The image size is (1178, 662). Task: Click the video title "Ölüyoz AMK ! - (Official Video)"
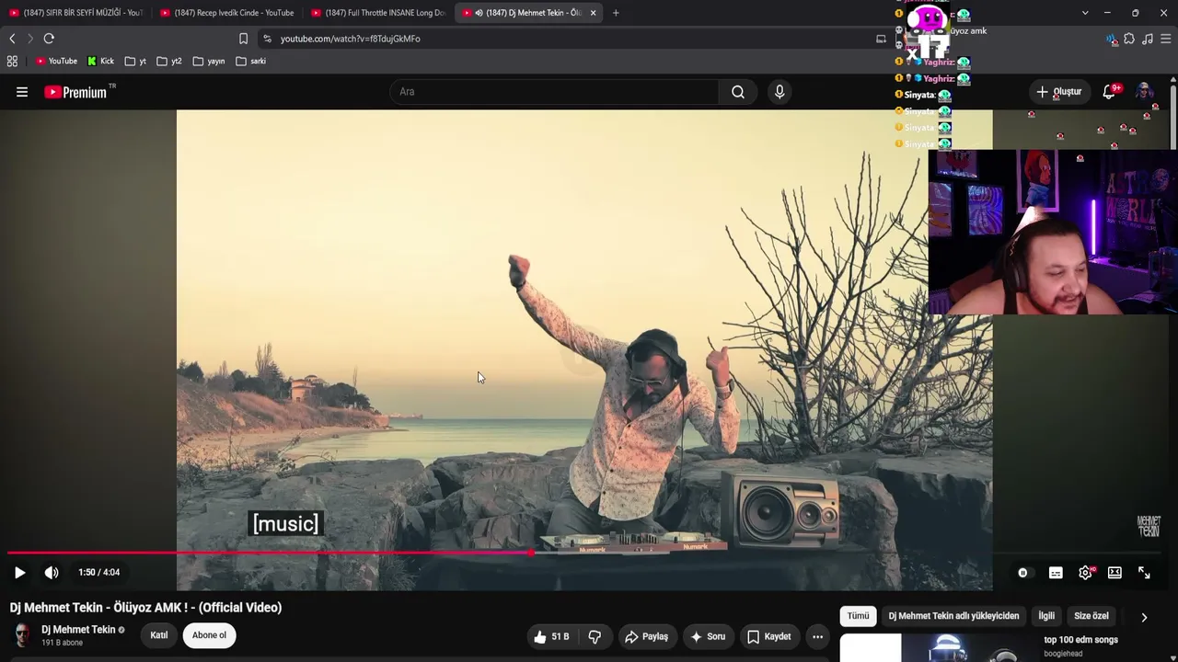click(197, 608)
